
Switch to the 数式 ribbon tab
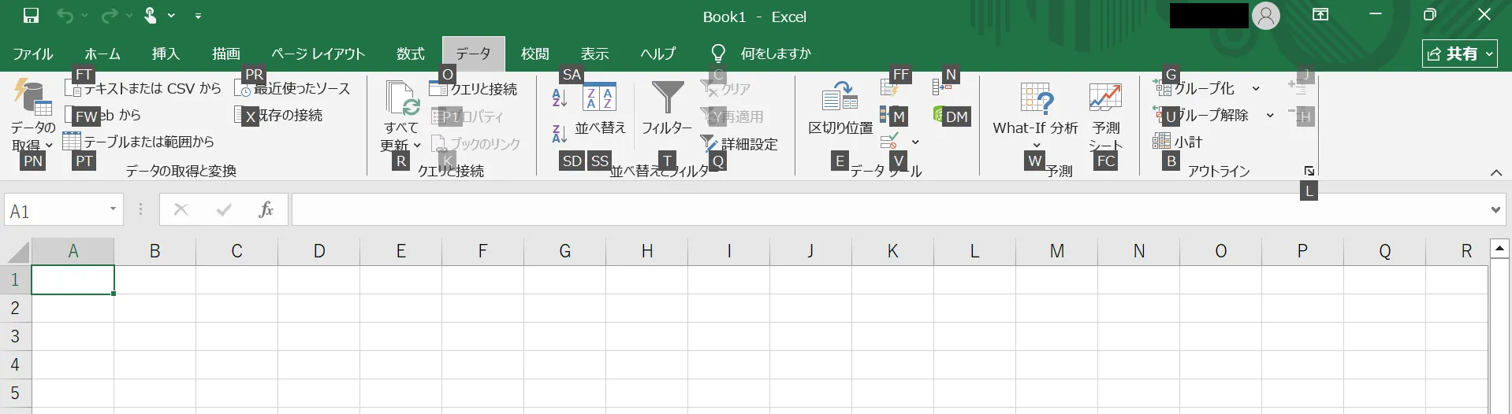[410, 54]
